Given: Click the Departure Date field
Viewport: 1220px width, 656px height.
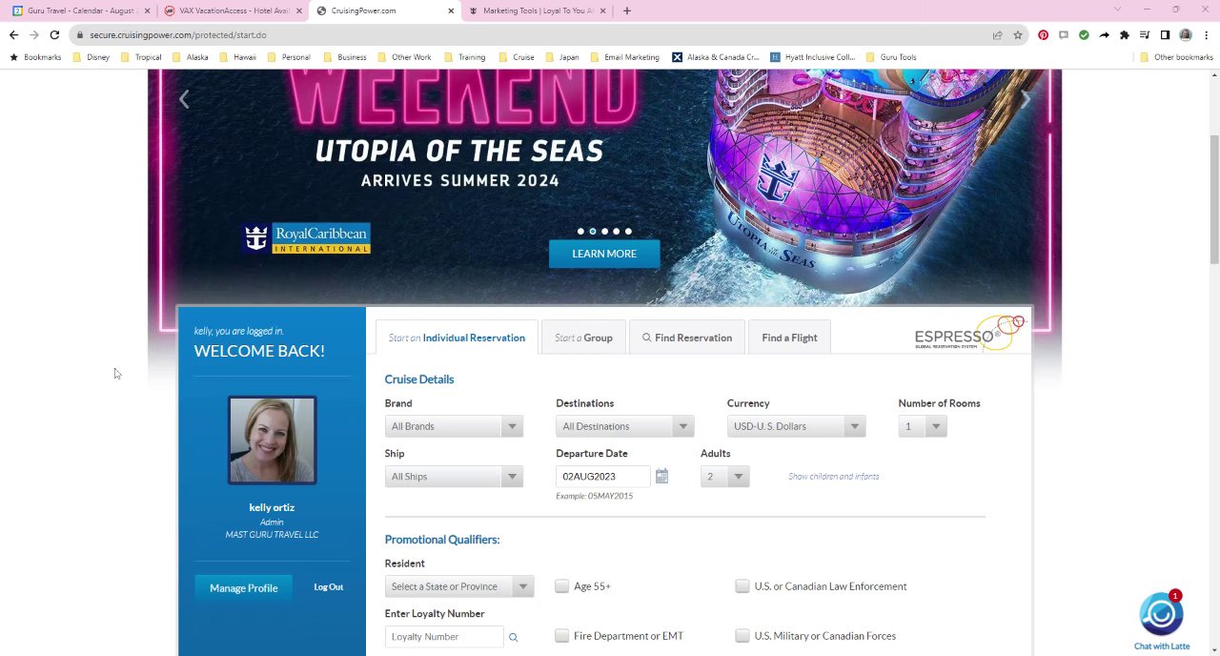Looking at the screenshot, I should [602, 477].
